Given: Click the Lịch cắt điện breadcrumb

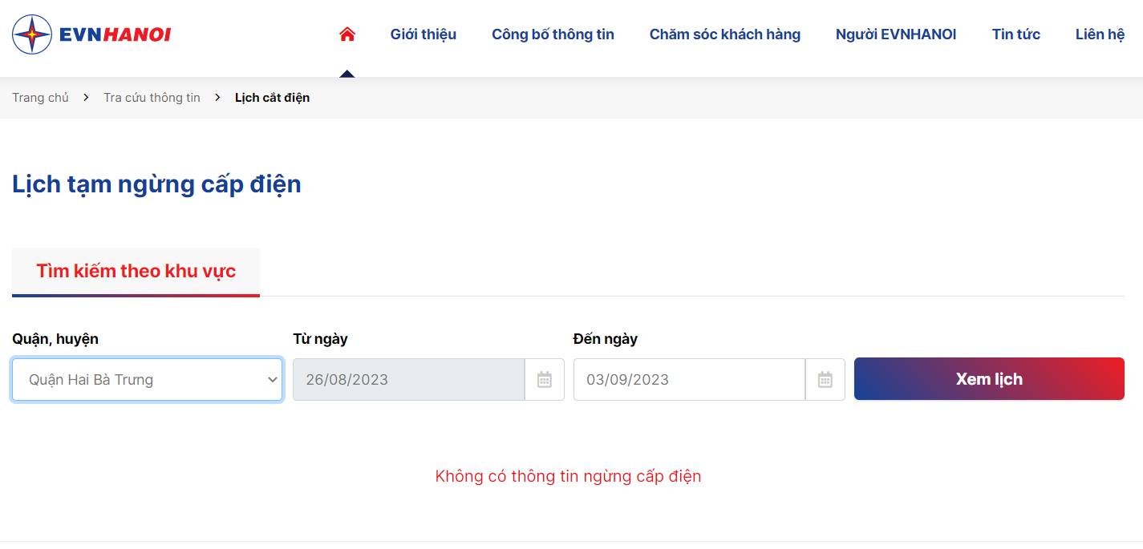Looking at the screenshot, I should point(272,98).
